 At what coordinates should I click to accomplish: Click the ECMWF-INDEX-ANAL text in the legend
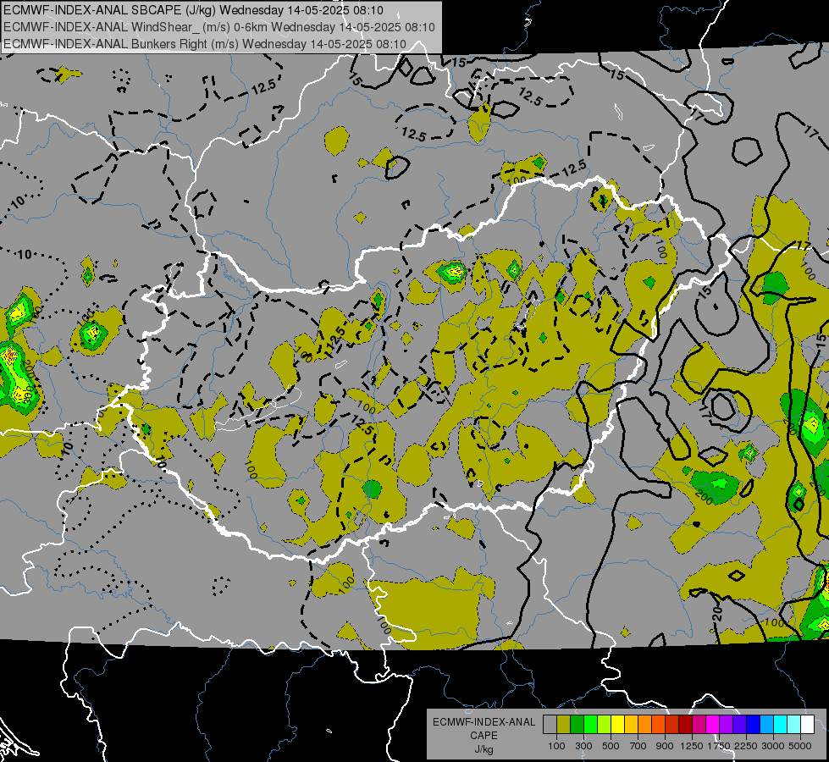(x=484, y=722)
